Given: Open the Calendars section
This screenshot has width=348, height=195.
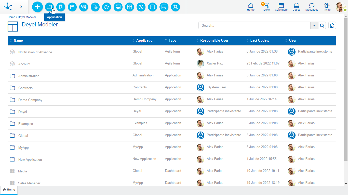Looking at the screenshot, I should coord(281,7).
